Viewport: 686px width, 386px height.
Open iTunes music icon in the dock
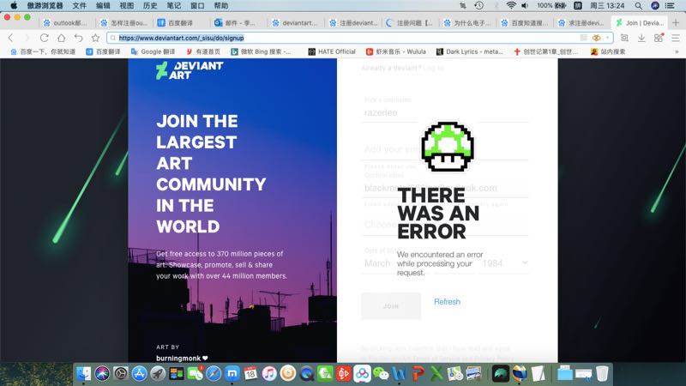269,374
